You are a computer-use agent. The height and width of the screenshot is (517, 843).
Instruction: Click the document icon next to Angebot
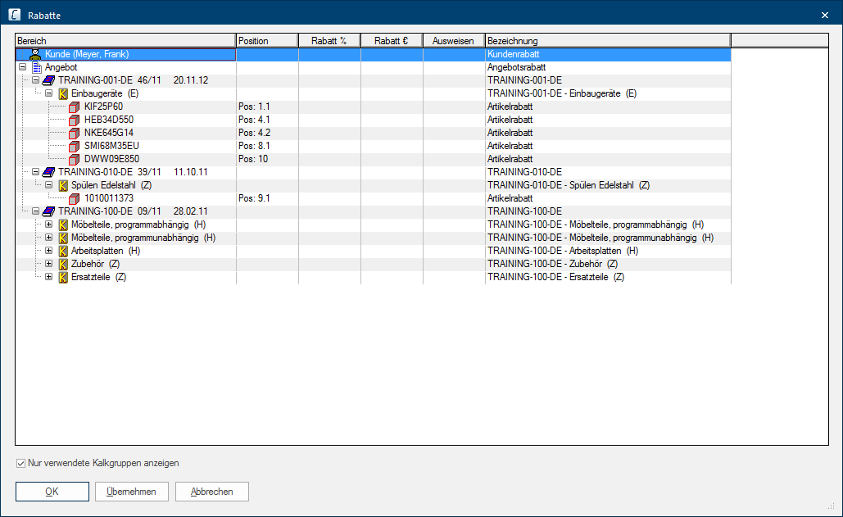pyautogui.click(x=36, y=67)
